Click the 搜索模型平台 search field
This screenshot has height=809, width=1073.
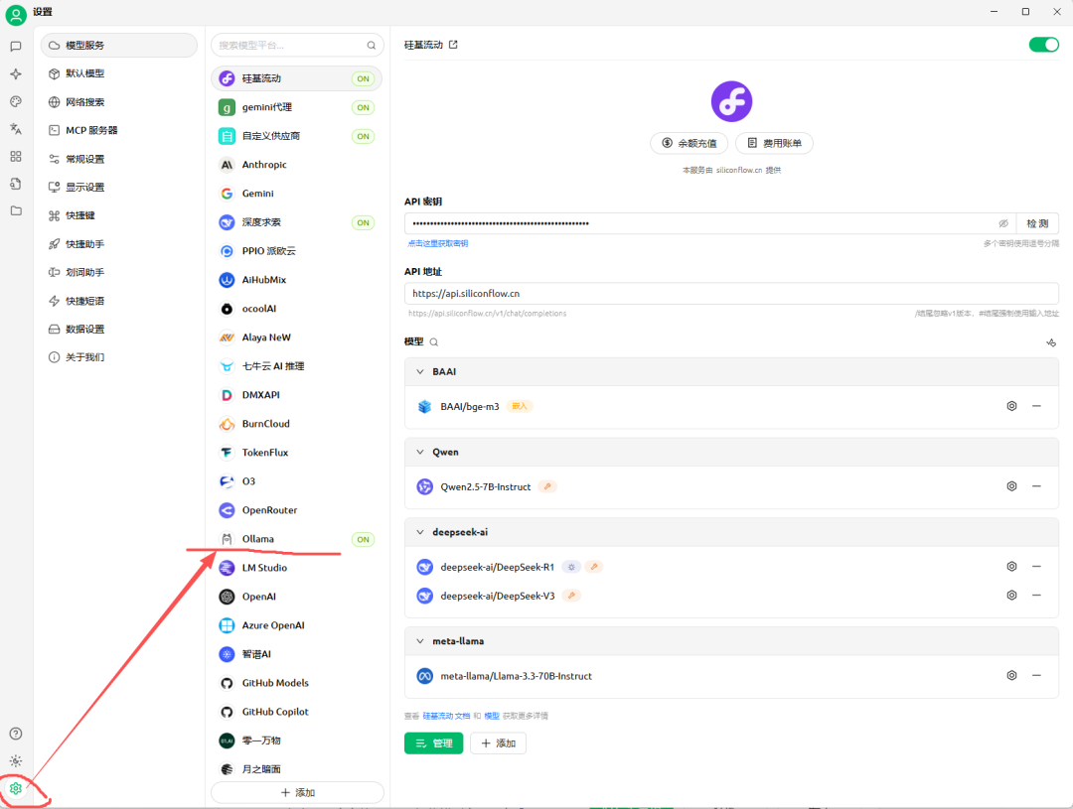290,46
